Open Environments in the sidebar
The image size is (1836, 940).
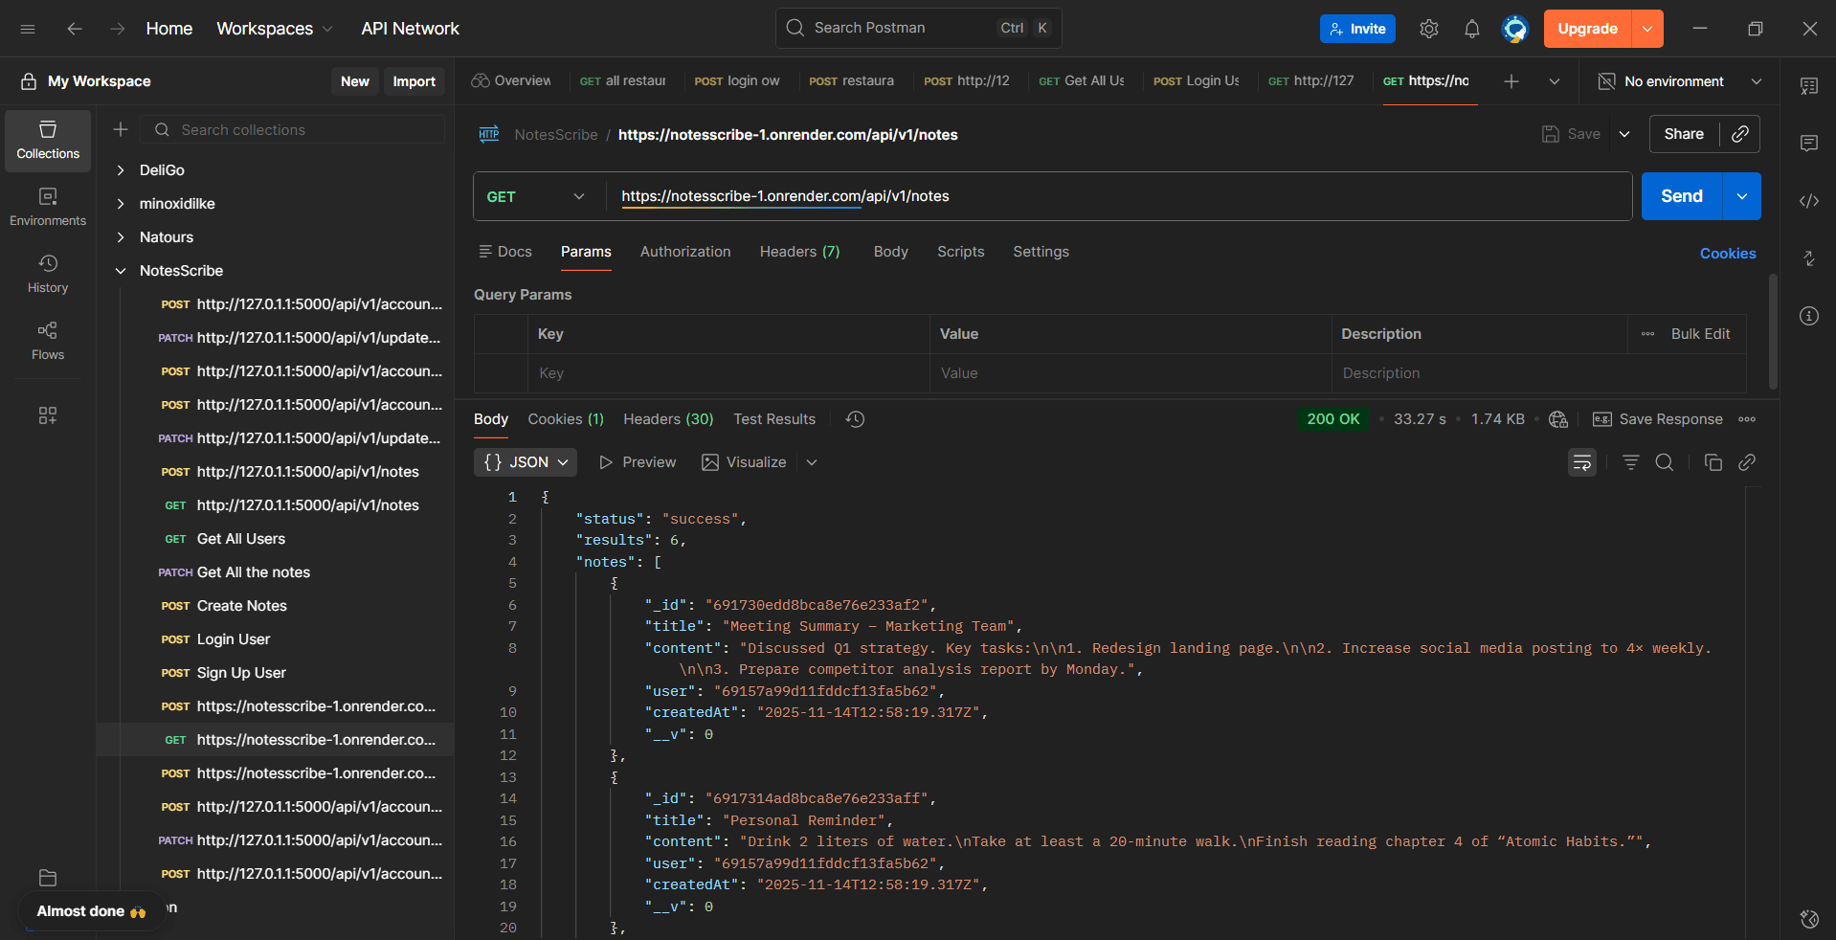48,208
